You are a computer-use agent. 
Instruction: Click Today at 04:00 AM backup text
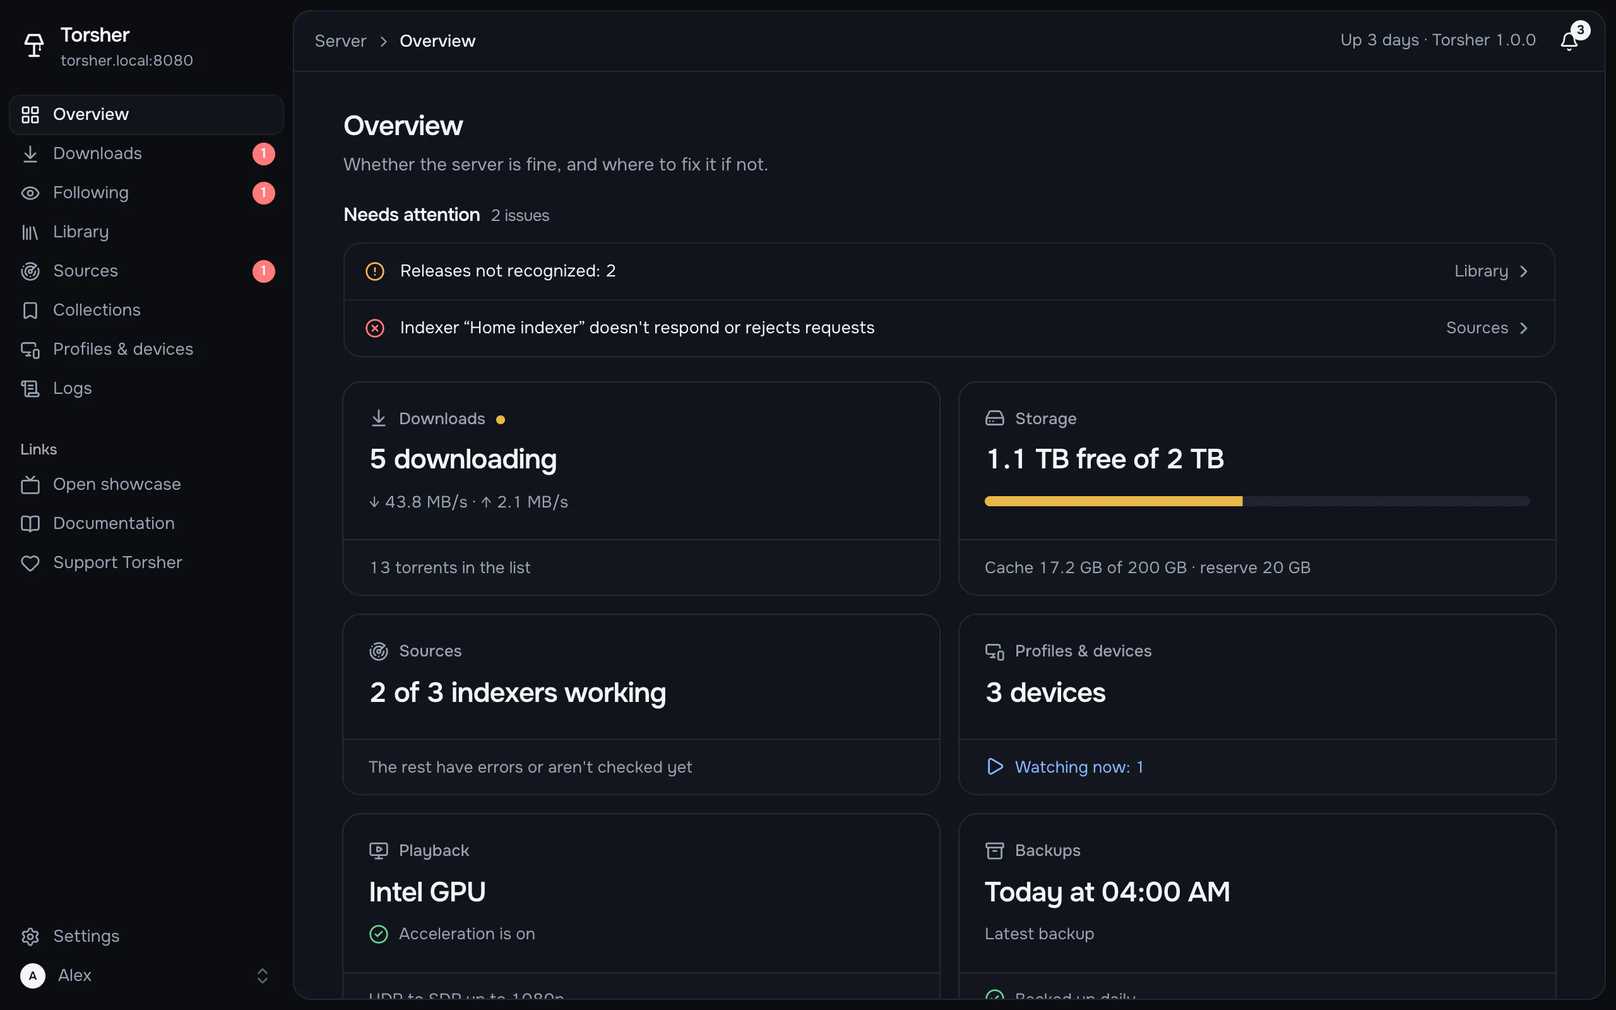tap(1107, 893)
